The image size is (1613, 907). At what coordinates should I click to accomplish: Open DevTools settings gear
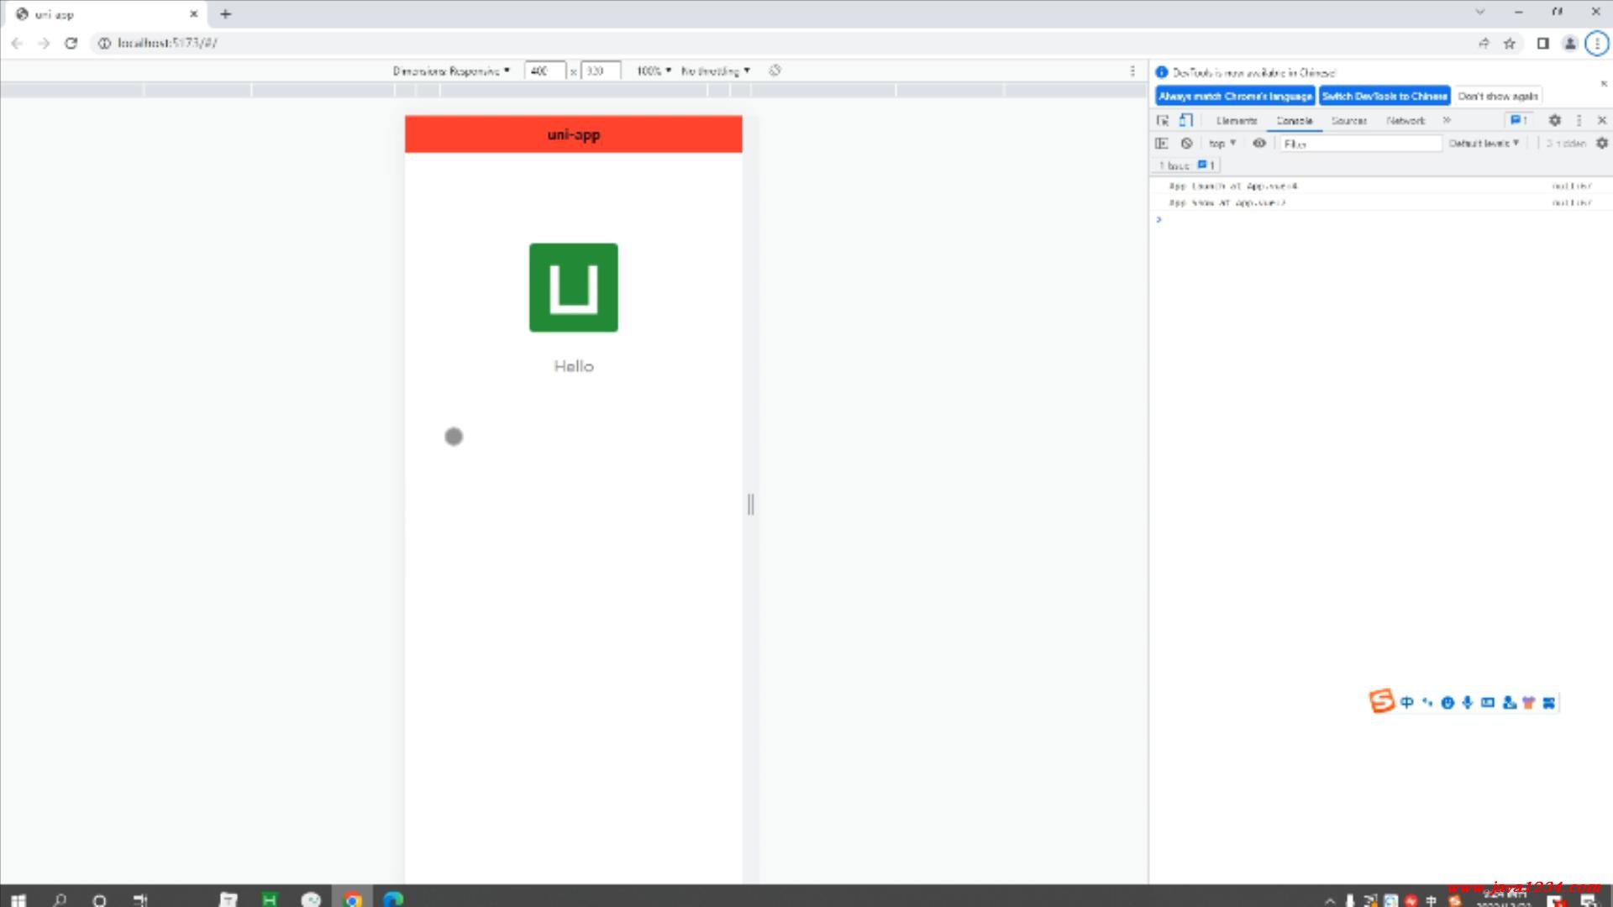tap(1554, 120)
